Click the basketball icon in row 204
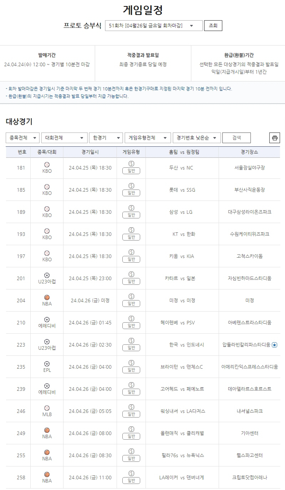This screenshot has height=490, width=285. pyautogui.click(x=47, y=297)
